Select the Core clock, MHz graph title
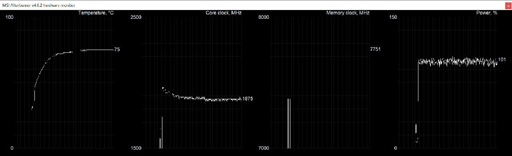The width and height of the screenshot is (512, 156). [224, 13]
